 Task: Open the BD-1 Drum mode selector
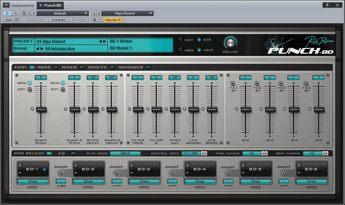click(x=32, y=181)
